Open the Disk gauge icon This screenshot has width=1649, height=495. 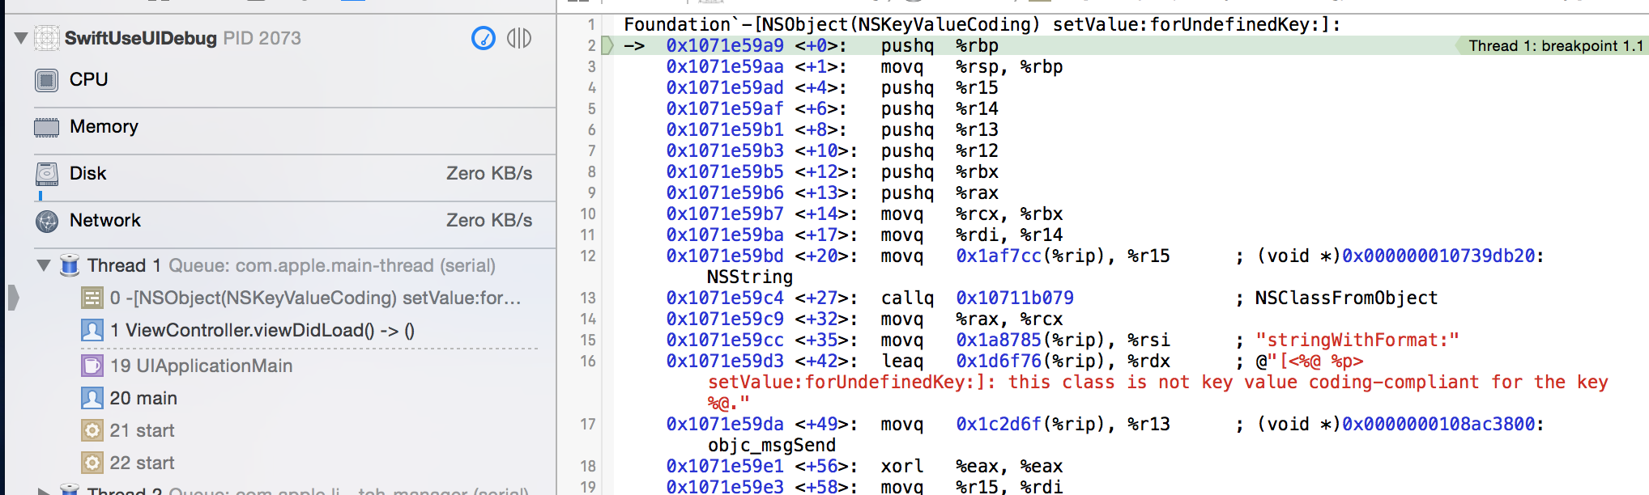point(47,174)
